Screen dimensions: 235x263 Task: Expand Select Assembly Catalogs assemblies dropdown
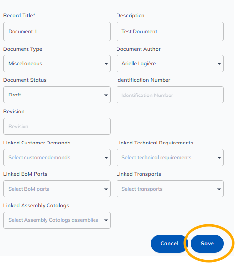(x=57, y=220)
